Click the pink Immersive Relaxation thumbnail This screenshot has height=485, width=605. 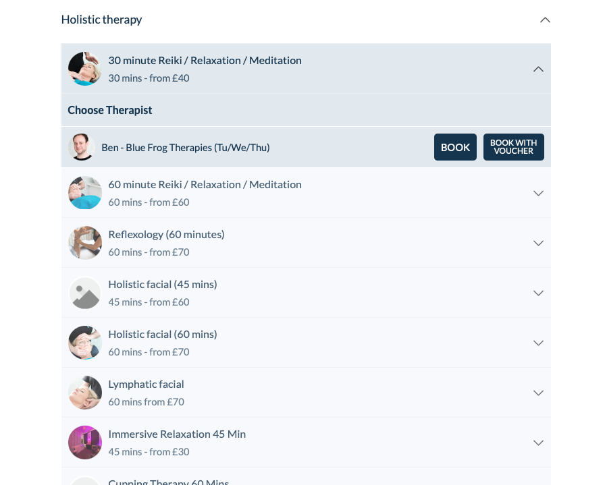(85, 443)
